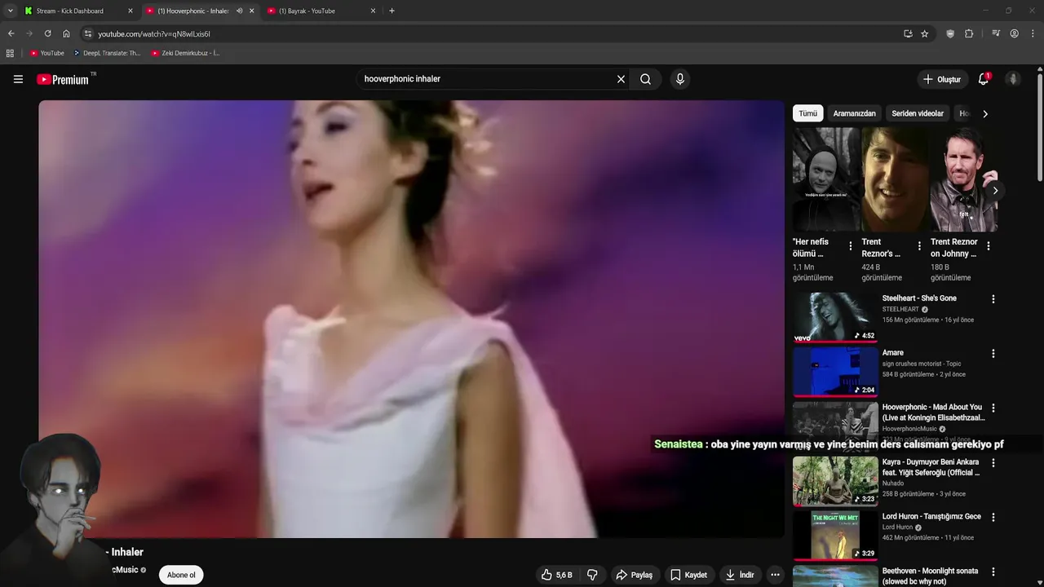This screenshot has width=1044, height=587.
Task: Show next filter chips with arrow
Action: 984,113
